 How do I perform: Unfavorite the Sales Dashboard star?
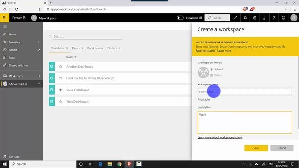[x=60, y=90]
